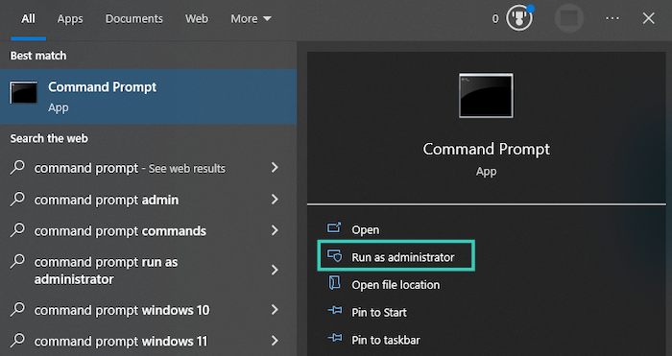Viewport: 672px width, 356px height.
Task: Select the Web tab
Action: coord(197,19)
